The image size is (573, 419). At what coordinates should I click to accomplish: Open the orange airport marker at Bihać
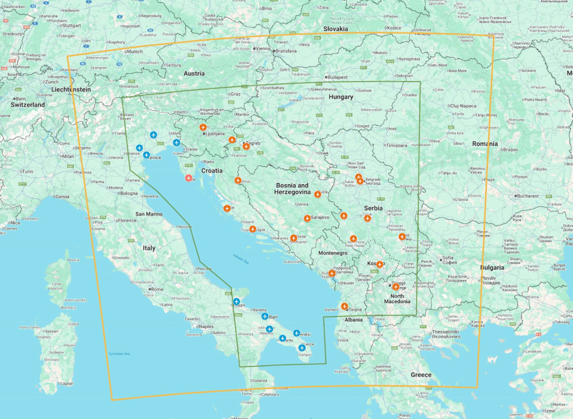238,180
